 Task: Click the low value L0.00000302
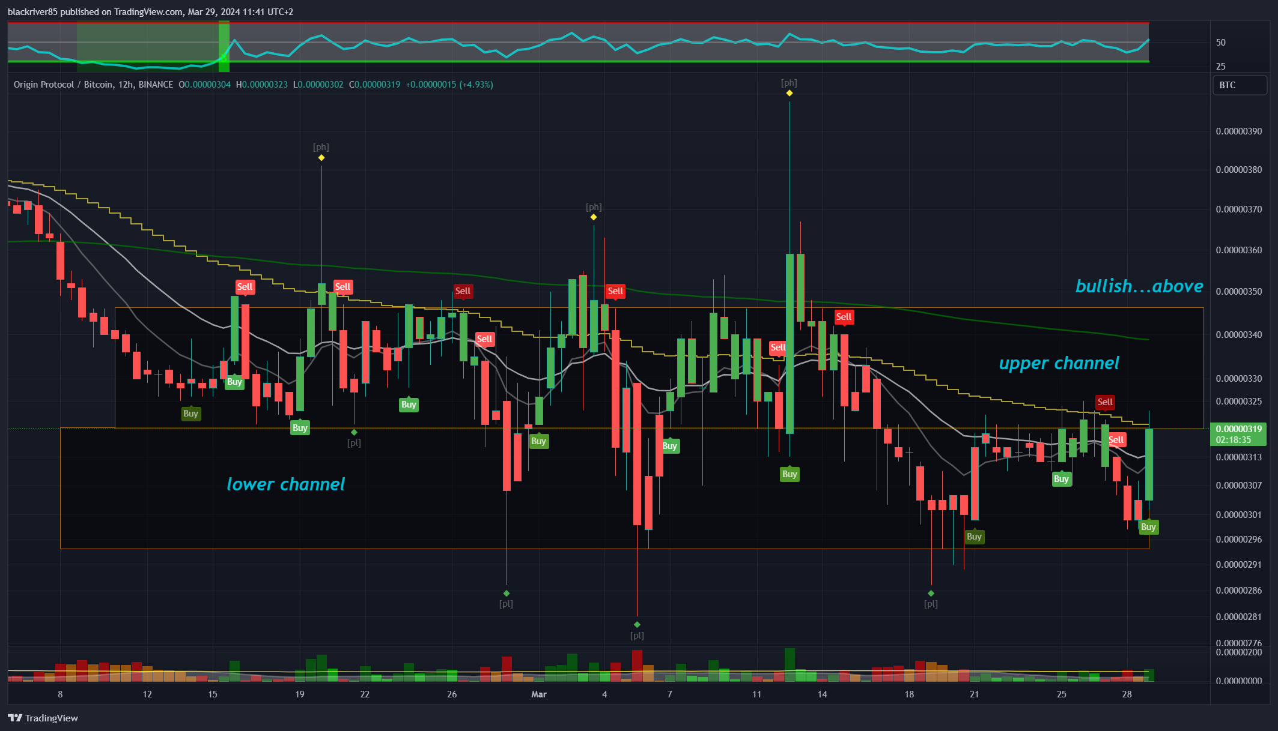point(318,85)
